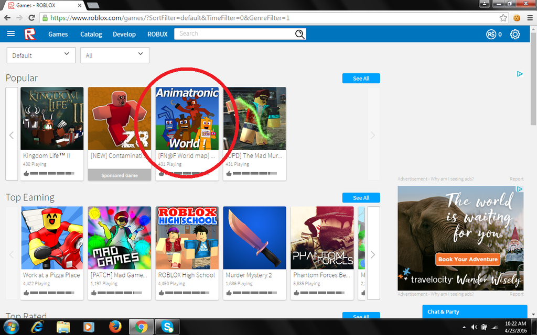Click the Sponsored Game label
Screen dimensions: 537x335
point(120,175)
